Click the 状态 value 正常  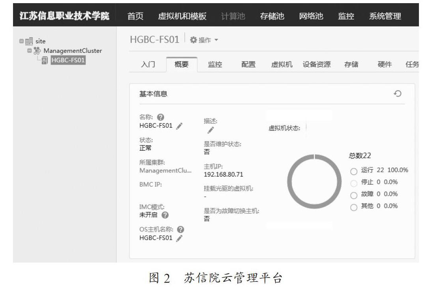145,148
